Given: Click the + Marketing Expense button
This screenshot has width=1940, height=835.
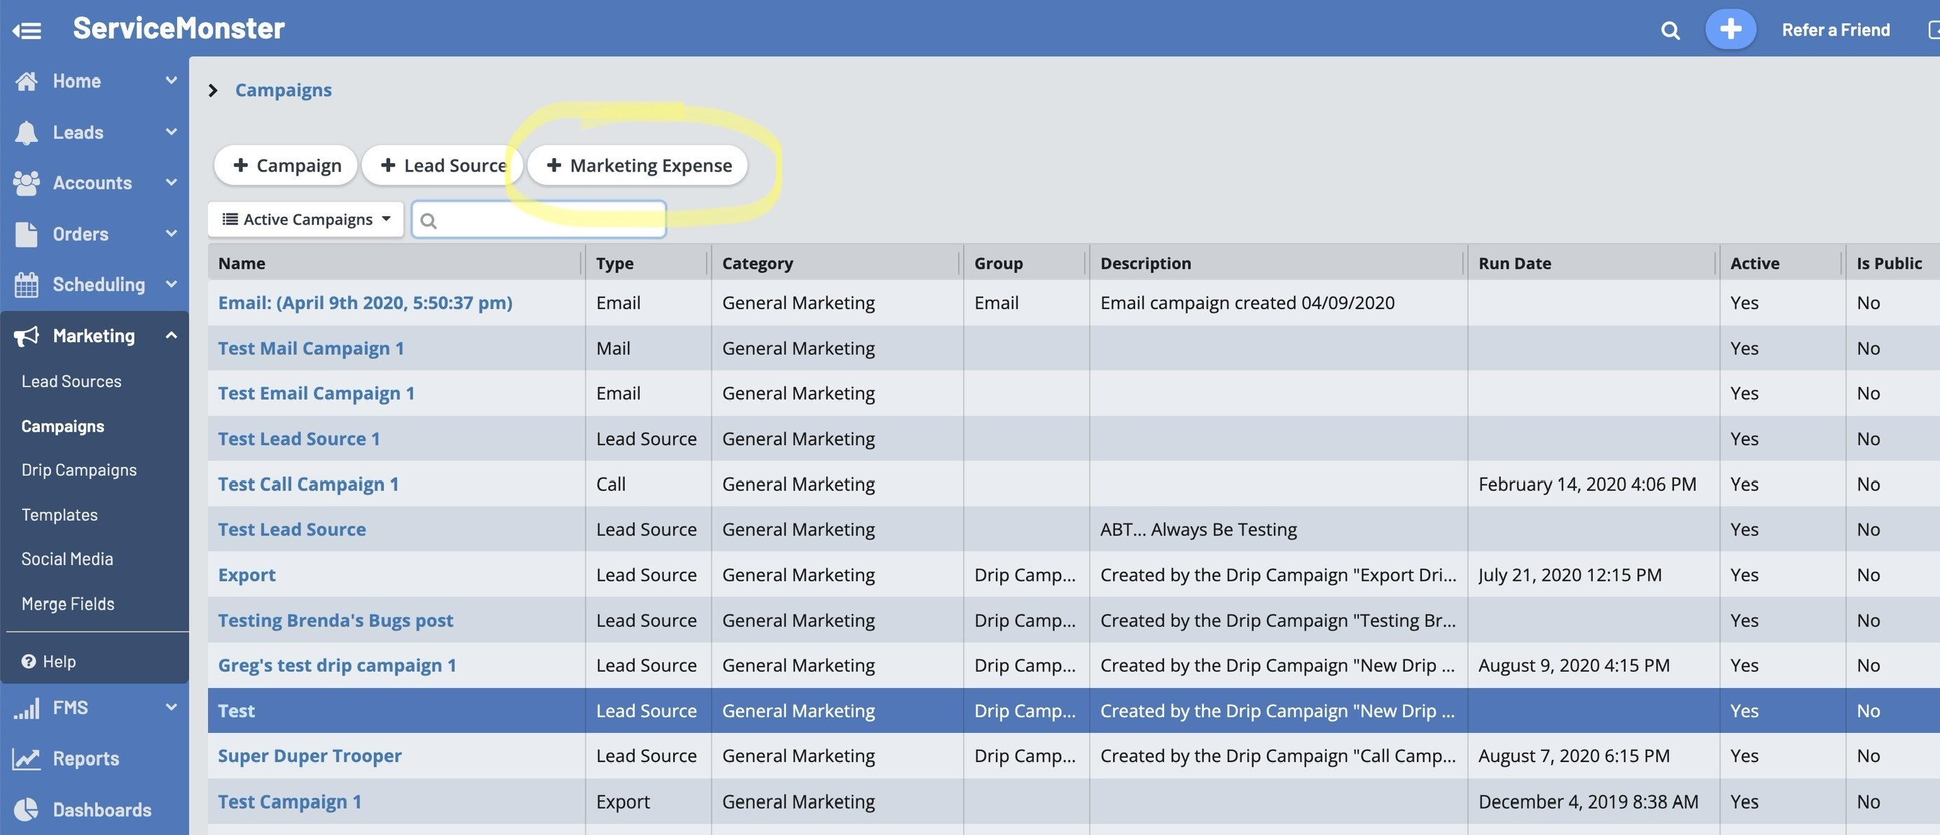Looking at the screenshot, I should pyautogui.click(x=637, y=165).
